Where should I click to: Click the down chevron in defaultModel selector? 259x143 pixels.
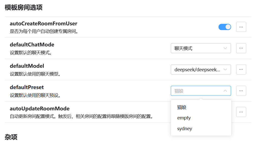(225, 69)
